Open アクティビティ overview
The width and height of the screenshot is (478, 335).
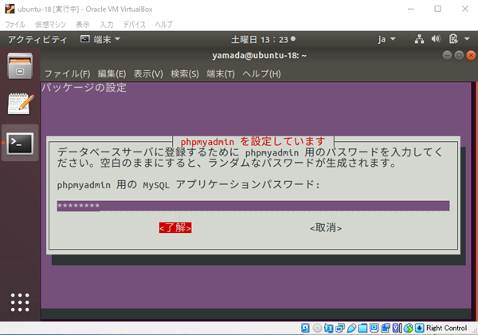click(37, 39)
